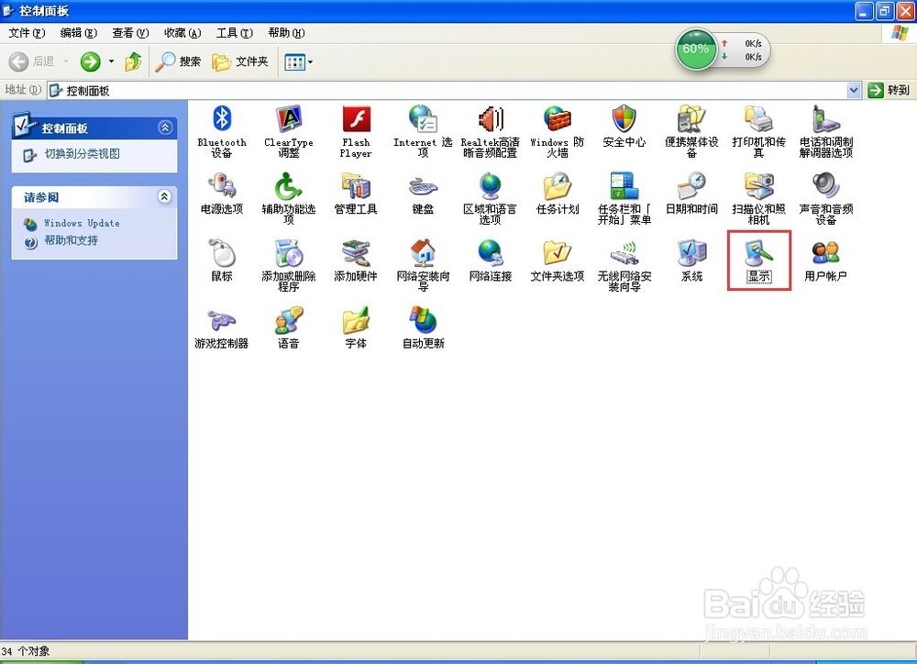Viewport: 917px width, 664px height.
Task: Open 电源选项 icon
Action: (x=222, y=194)
